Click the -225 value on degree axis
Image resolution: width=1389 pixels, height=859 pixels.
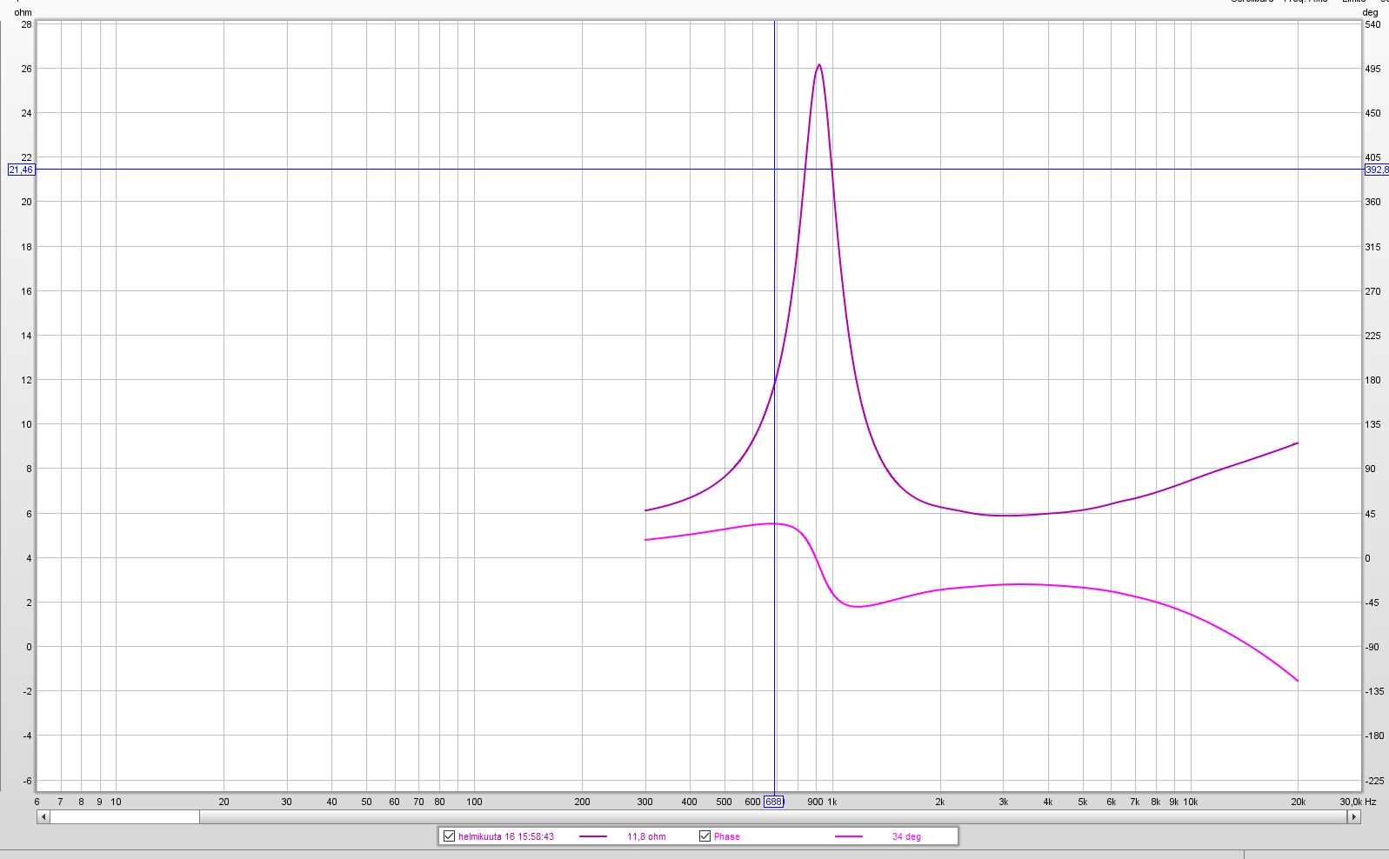1373,780
